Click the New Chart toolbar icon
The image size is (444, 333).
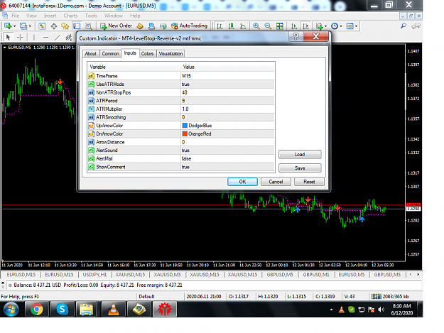pyautogui.click(x=8, y=26)
